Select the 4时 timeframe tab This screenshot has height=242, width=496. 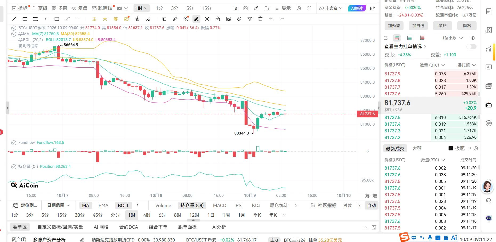(x=147, y=215)
